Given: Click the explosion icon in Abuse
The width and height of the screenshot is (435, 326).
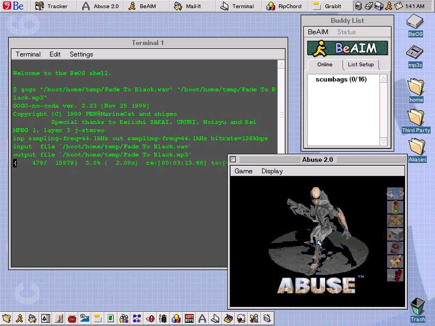Looking at the screenshot, I should pos(395,261).
